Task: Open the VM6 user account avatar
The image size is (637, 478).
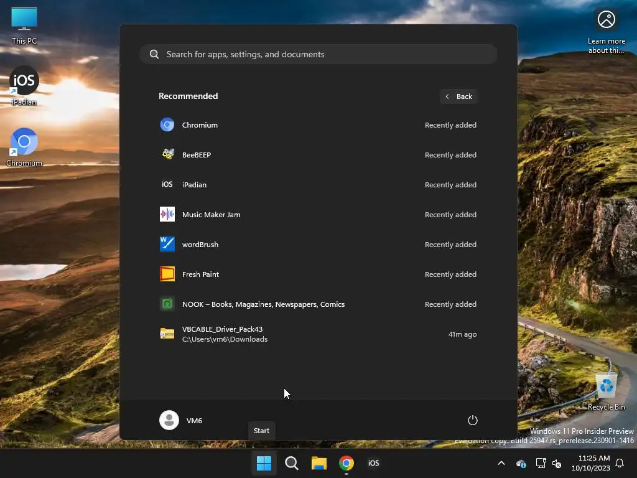Action: (169, 420)
